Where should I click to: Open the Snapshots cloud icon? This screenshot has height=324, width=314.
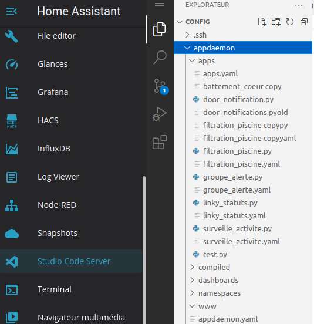click(x=12, y=234)
